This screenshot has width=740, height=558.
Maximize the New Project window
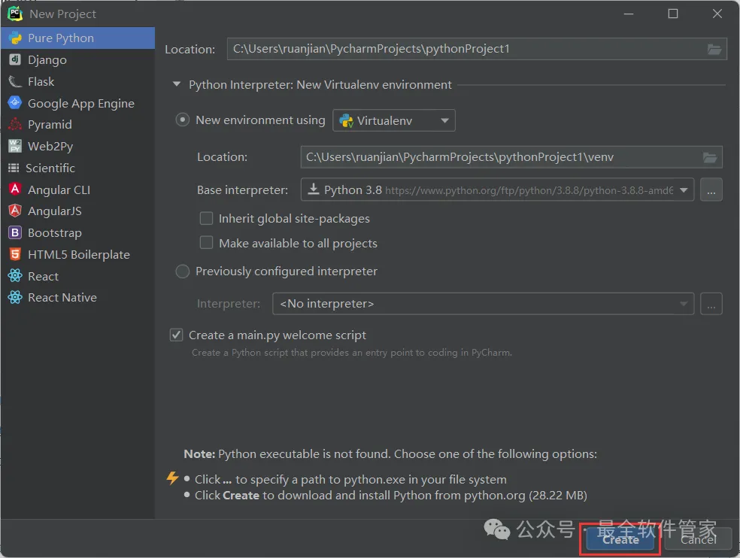[x=673, y=14]
